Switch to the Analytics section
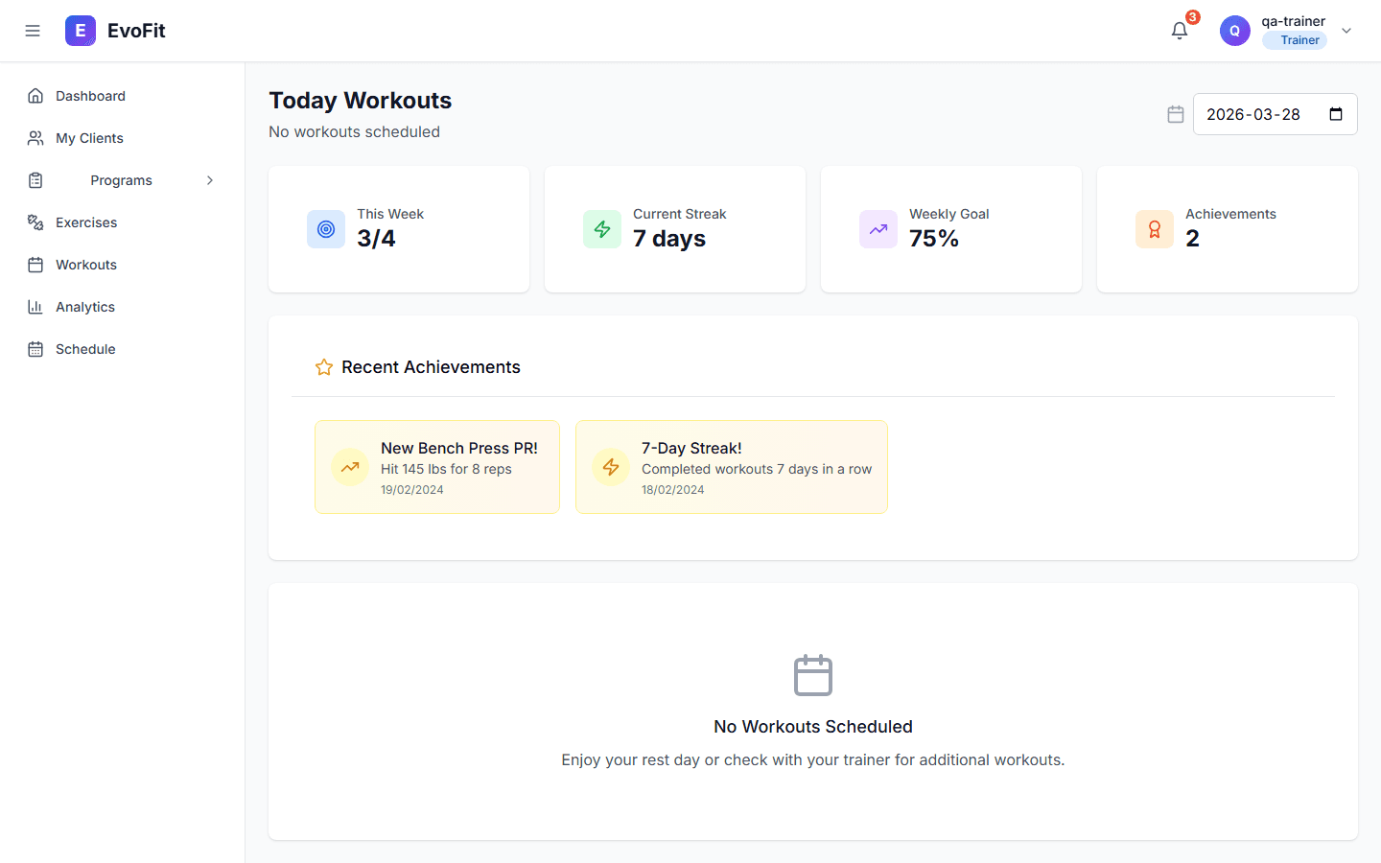The width and height of the screenshot is (1381, 863). pos(82,306)
